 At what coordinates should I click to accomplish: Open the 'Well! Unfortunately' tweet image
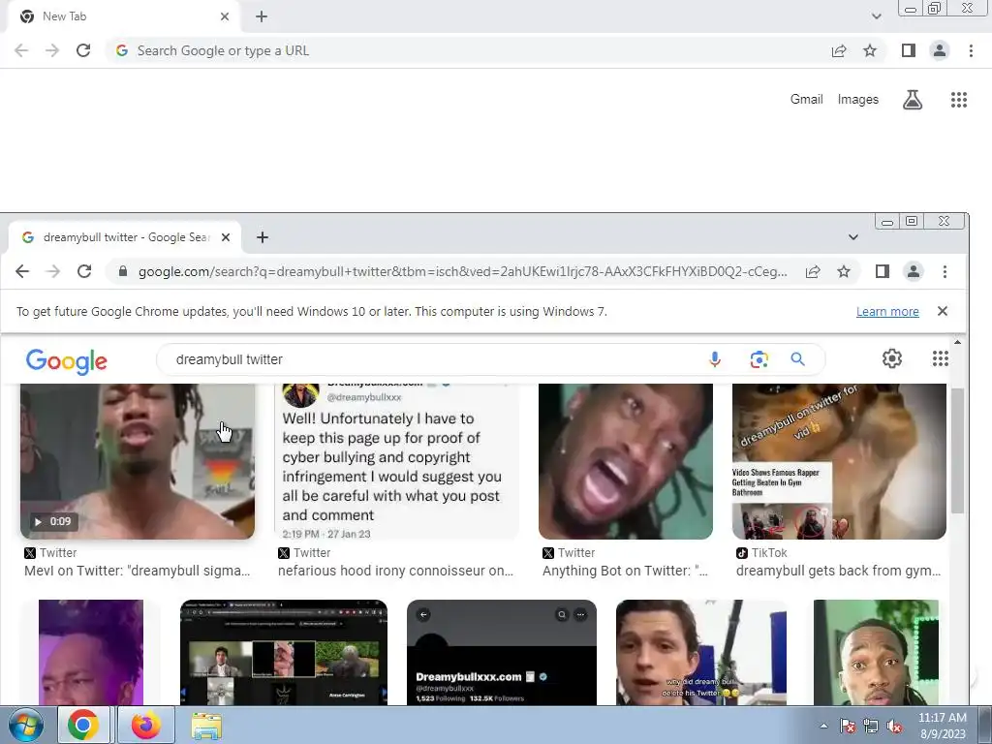[x=396, y=461]
